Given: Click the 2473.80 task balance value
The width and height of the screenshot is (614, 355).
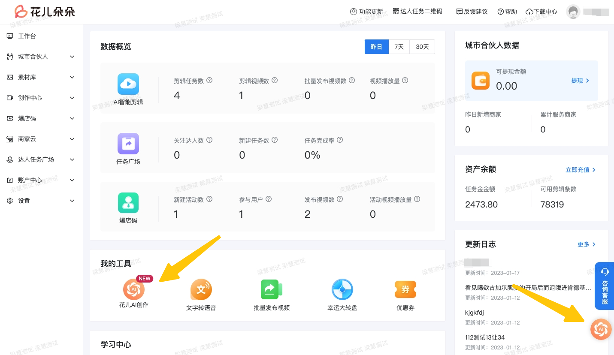Looking at the screenshot, I should (481, 205).
